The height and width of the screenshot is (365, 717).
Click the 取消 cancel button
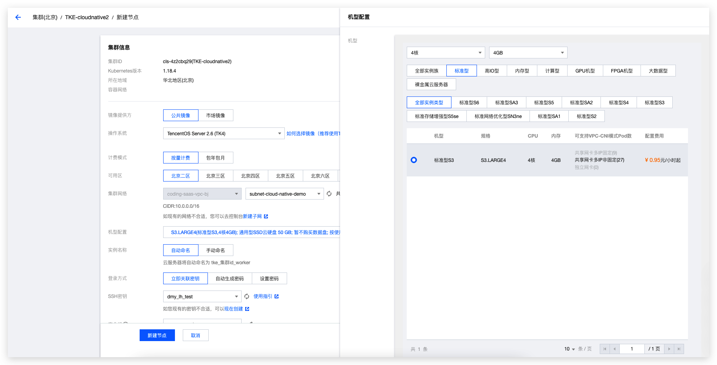click(x=196, y=335)
